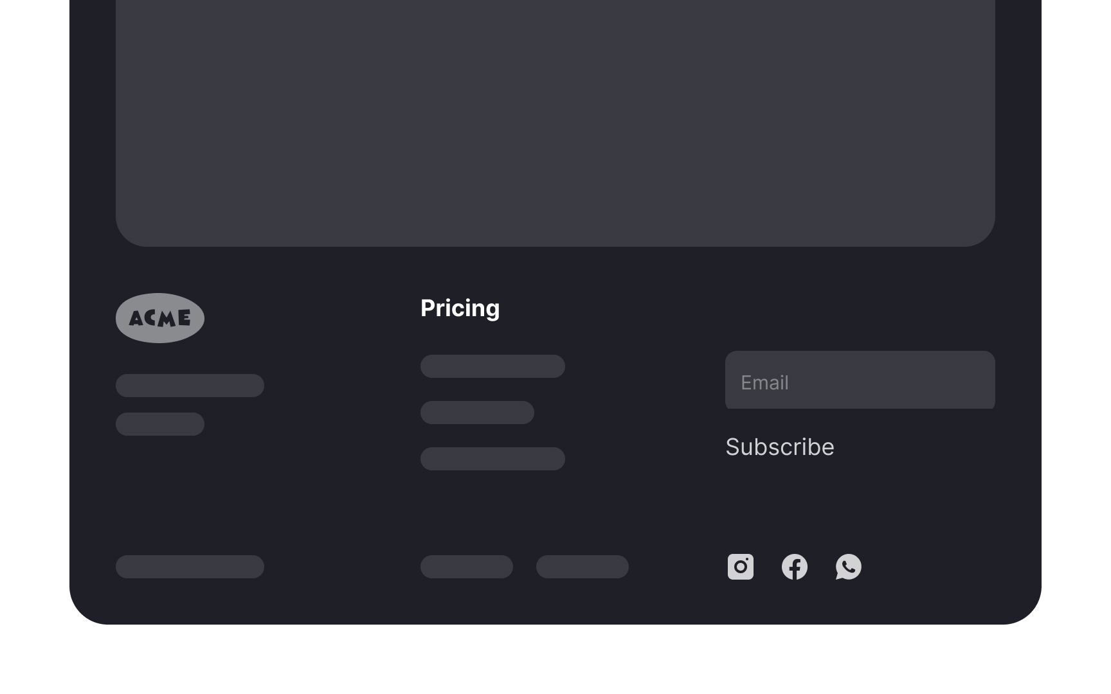
Task: Click the third Pricing list entry
Action: (492, 458)
